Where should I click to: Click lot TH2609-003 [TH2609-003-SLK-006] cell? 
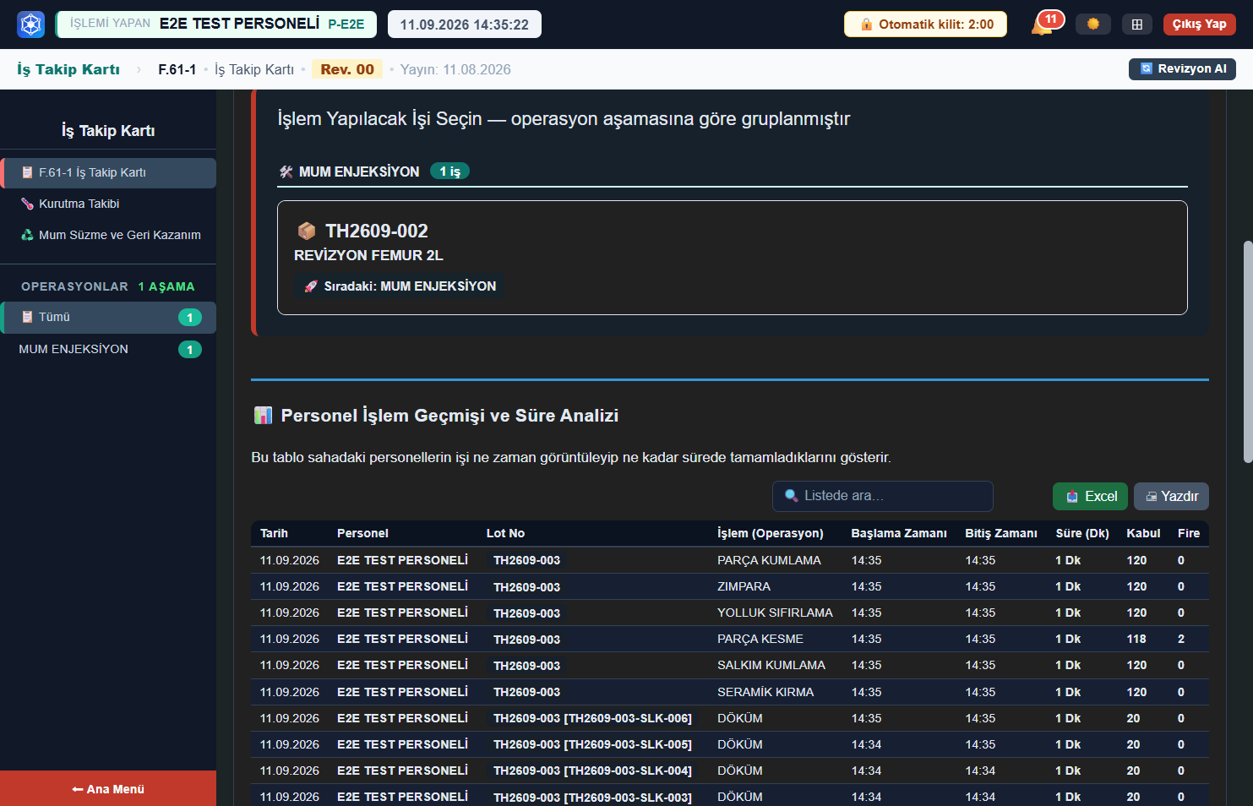592,718
